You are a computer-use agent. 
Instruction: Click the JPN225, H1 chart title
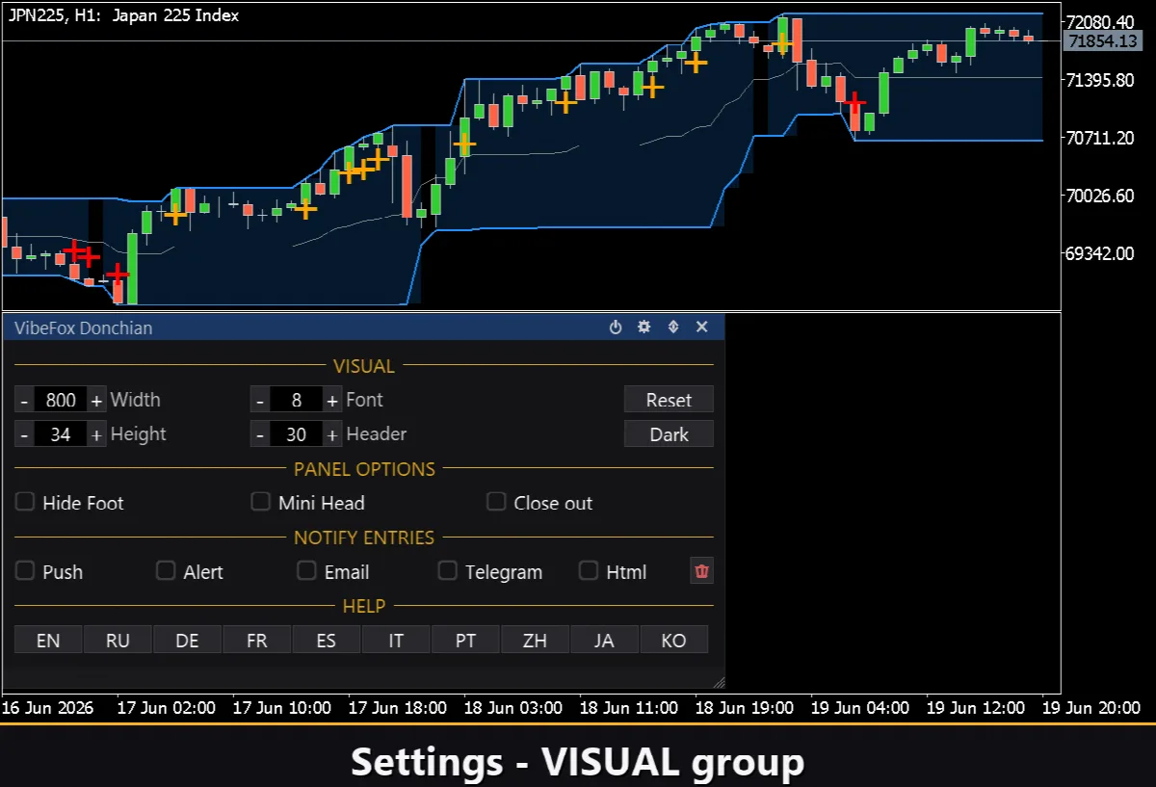pos(123,15)
